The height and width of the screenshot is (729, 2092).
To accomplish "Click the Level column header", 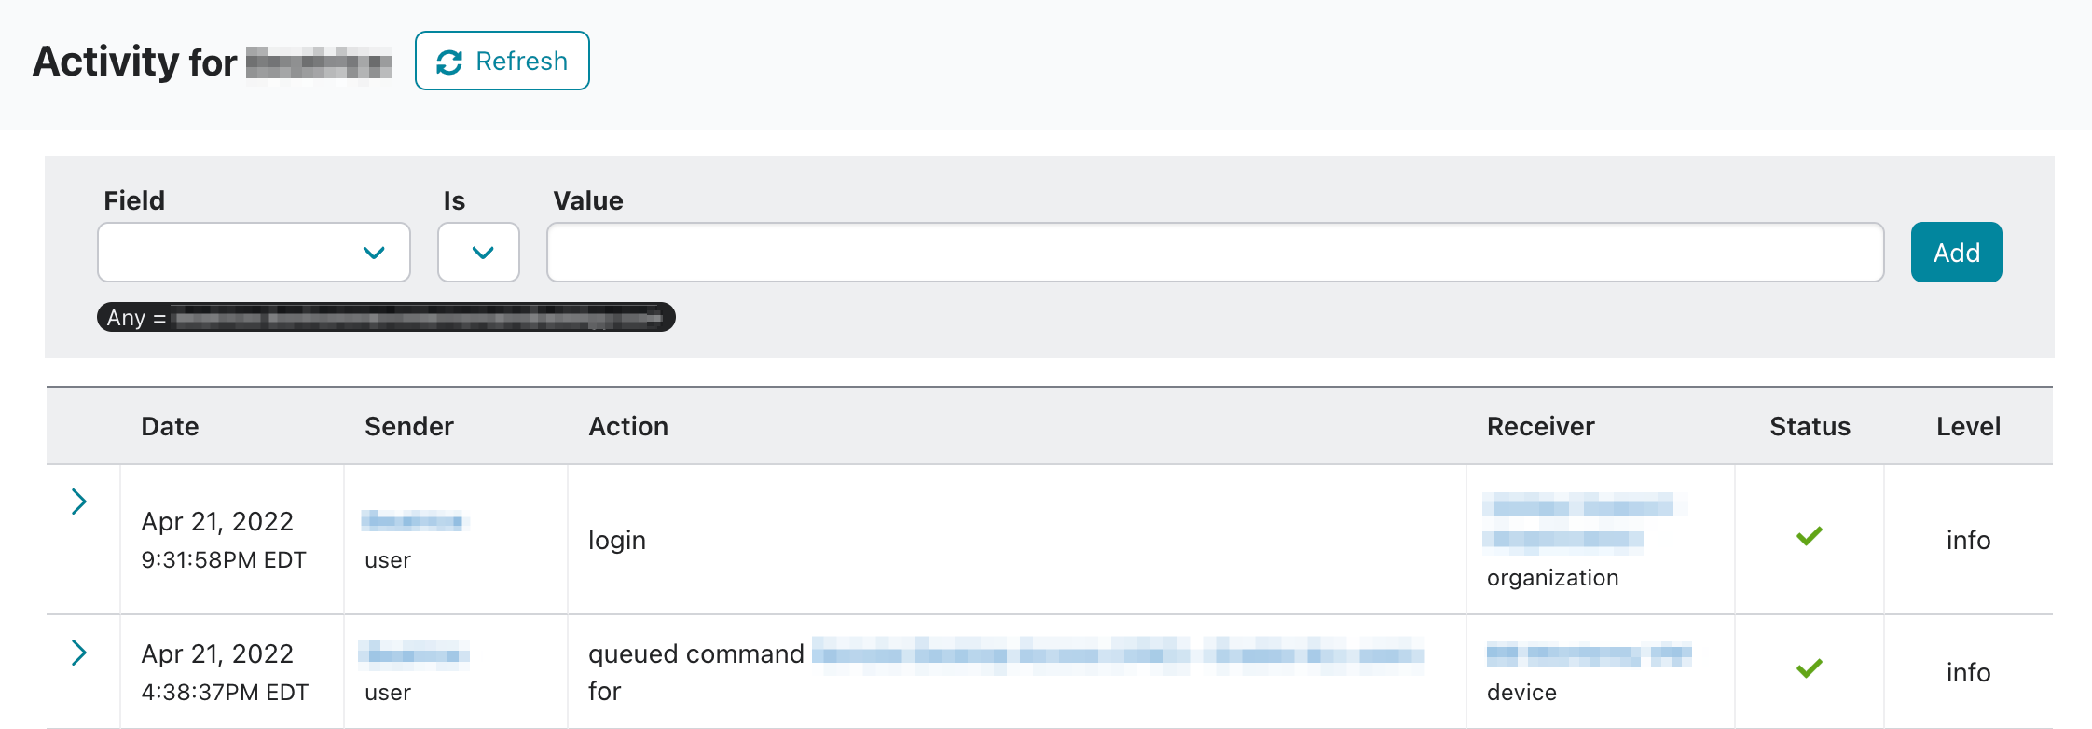I will click(x=1968, y=426).
